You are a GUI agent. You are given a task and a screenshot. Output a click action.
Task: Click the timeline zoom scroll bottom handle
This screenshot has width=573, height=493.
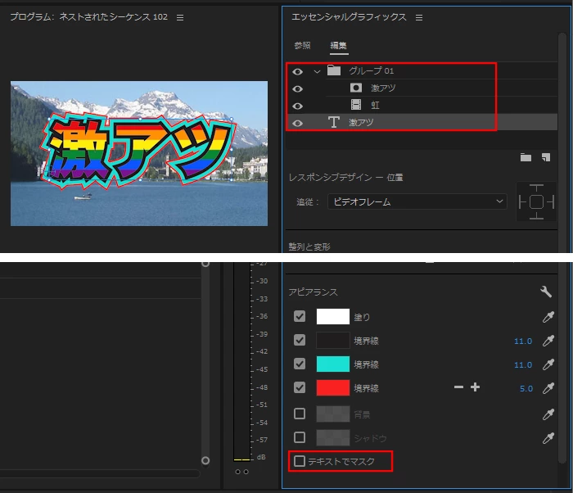[205, 460]
